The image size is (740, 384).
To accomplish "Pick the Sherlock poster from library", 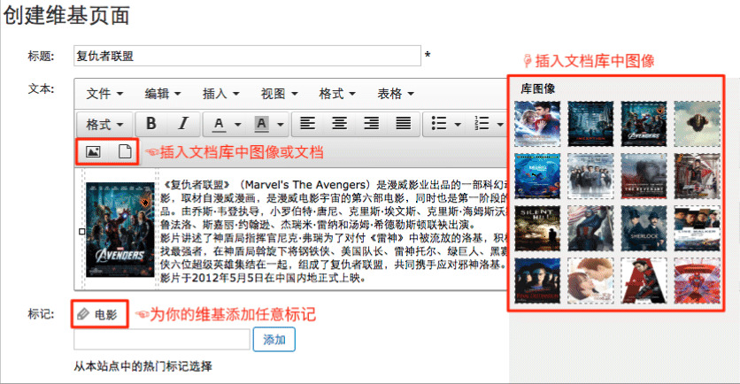I will click(x=644, y=228).
